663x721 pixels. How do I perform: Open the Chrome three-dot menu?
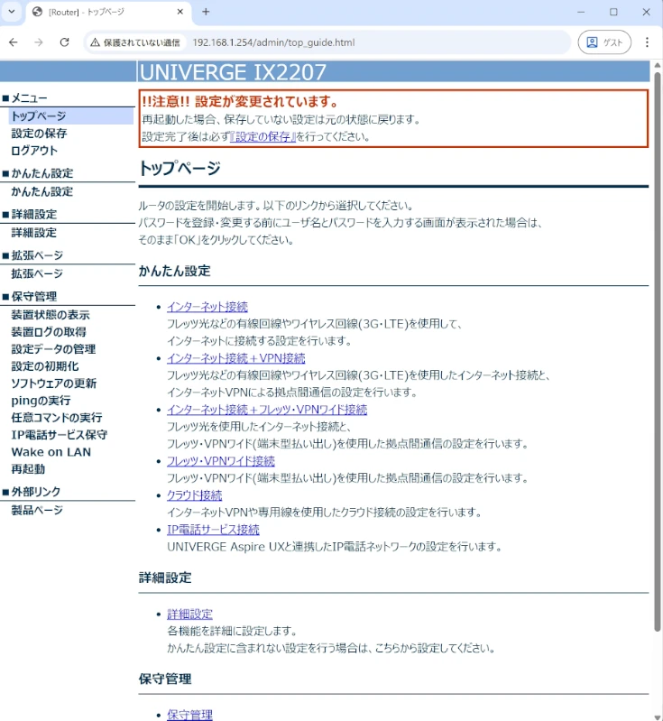click(x=647, y=42)
